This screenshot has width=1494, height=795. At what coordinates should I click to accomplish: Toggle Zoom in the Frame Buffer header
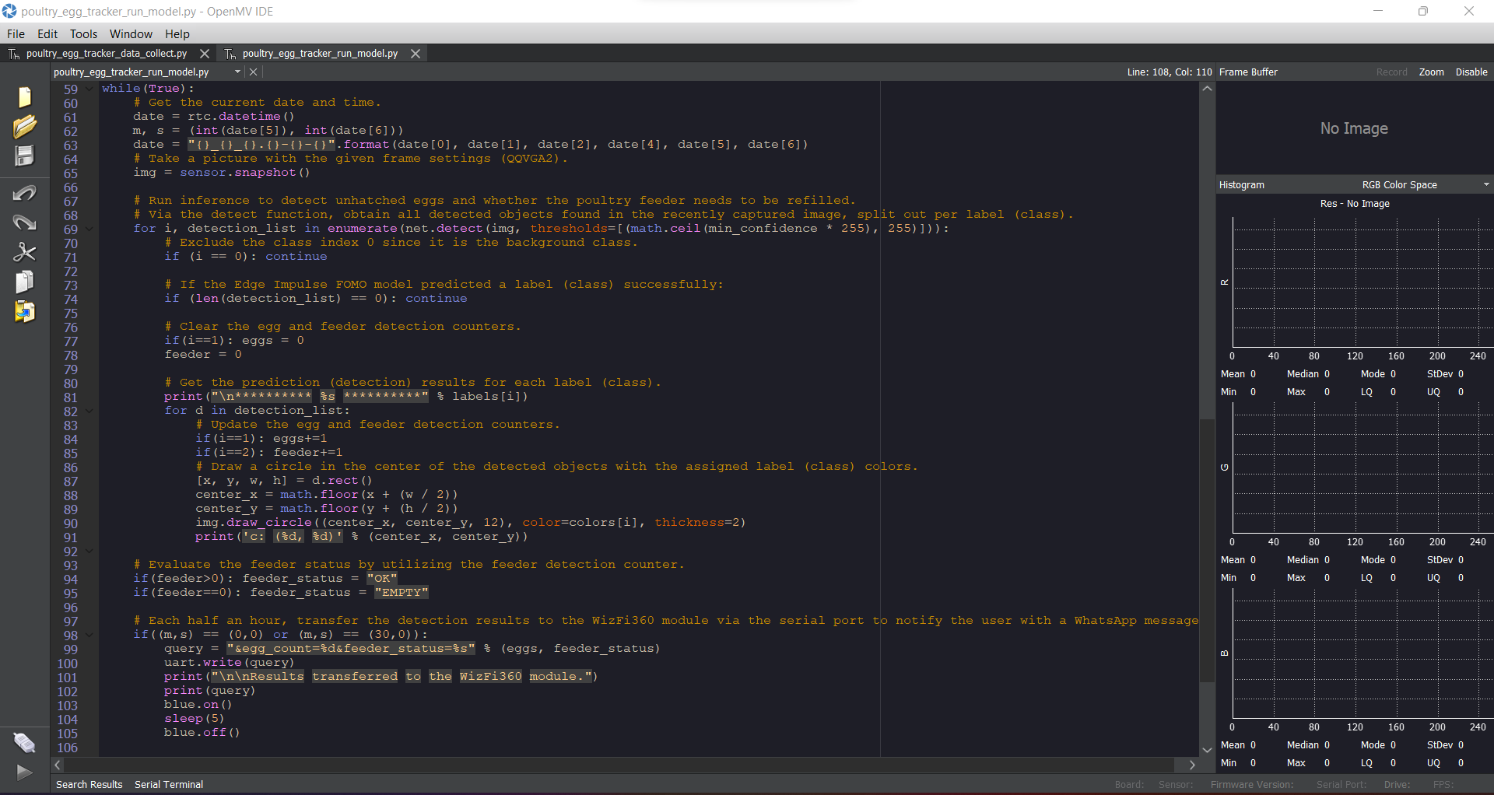point(1430,72)
